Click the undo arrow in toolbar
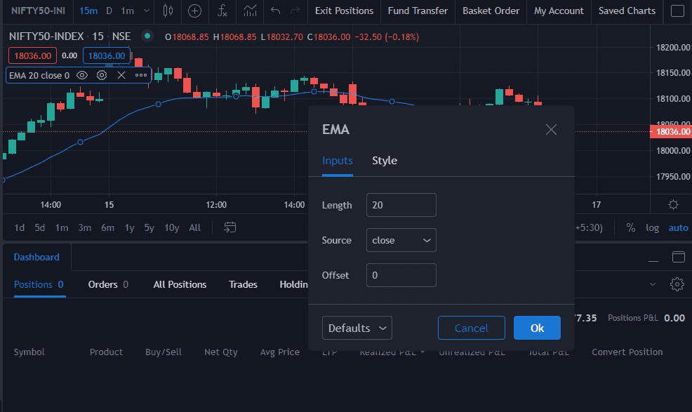The height and width of the screenshot is (412, 692). [275, 11]
